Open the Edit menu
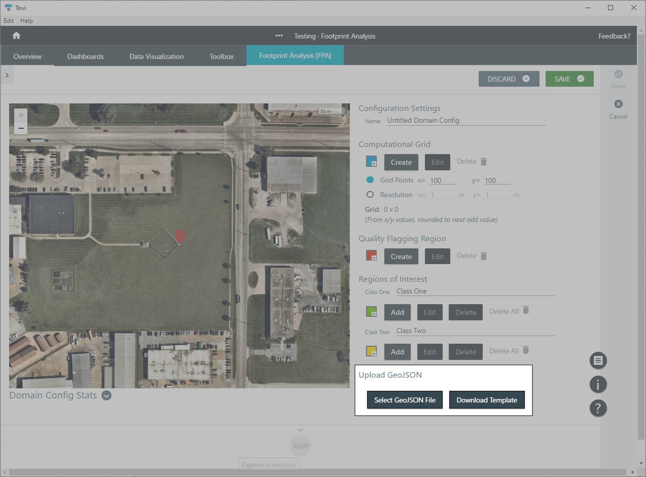Screen dimensions: 646x477 pyautogui.click(x=8, y=20)
